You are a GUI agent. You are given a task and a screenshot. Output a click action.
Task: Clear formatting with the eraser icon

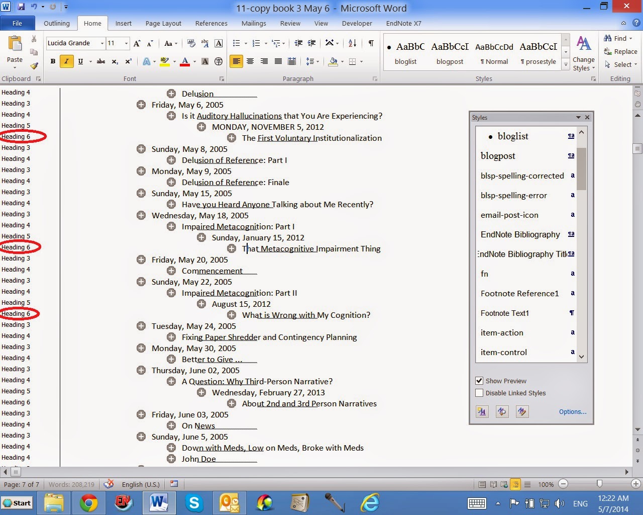tap(191, 43)
